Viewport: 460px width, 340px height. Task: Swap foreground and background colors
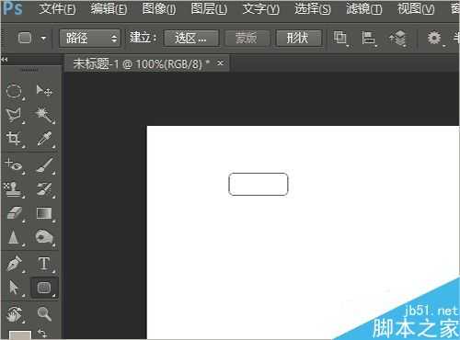point(42,334)
